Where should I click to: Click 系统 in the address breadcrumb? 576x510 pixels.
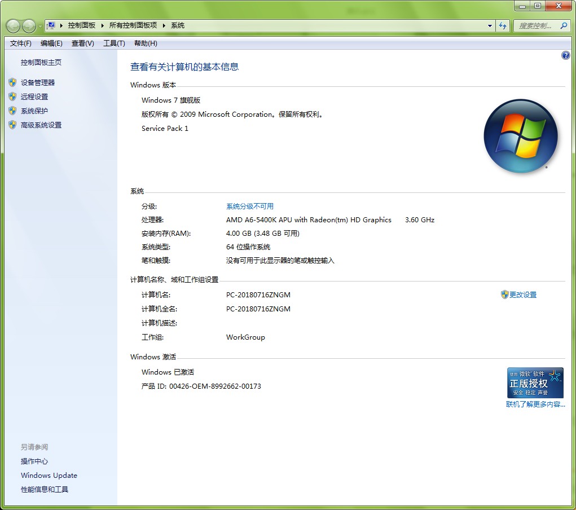point(178,25)
